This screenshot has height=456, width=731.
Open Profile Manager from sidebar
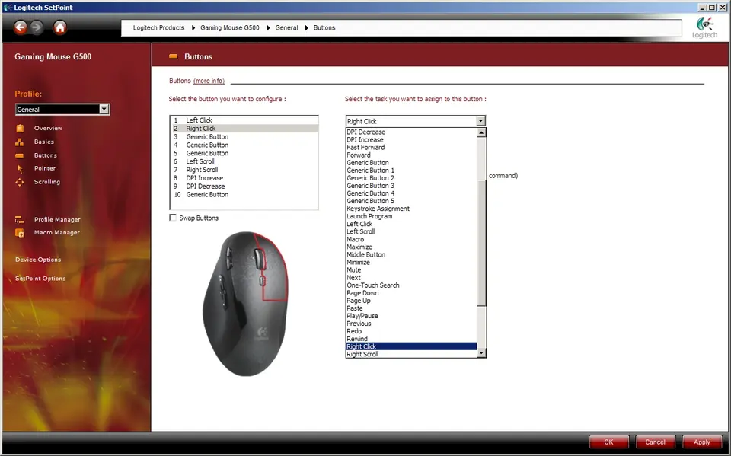click(56, 220)
